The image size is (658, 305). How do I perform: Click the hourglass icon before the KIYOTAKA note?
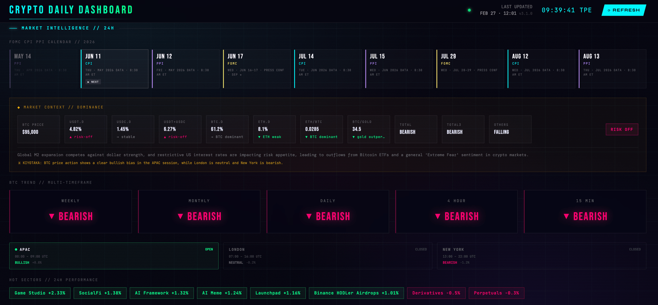click(19, 163)
